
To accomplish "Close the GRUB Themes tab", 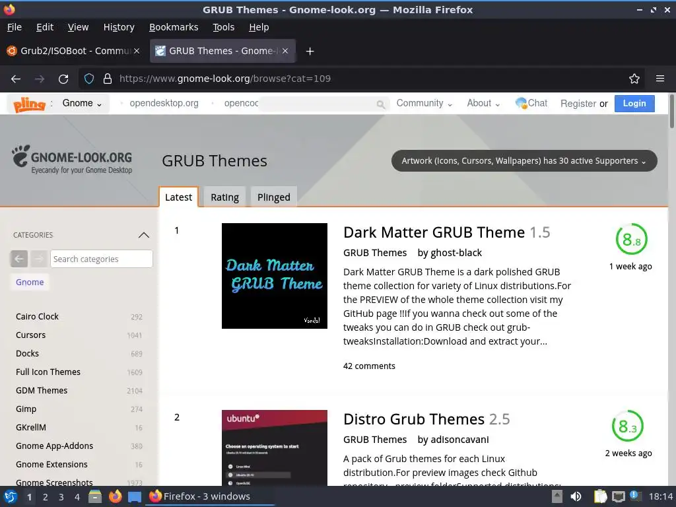I will [x=285, y=51].
